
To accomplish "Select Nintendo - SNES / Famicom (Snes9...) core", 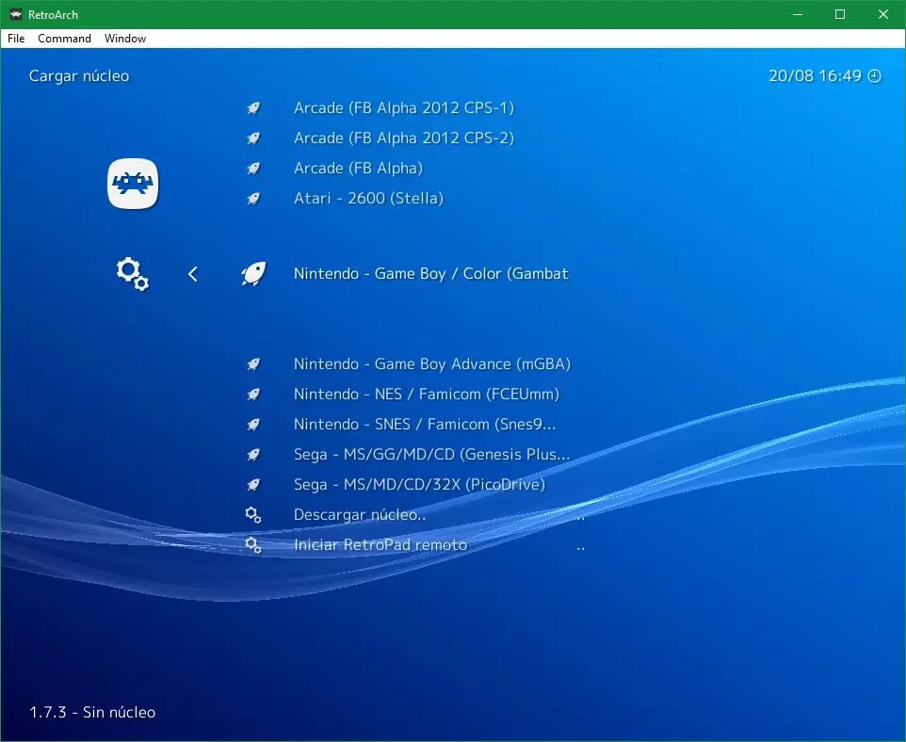I will tap(425, 424).
